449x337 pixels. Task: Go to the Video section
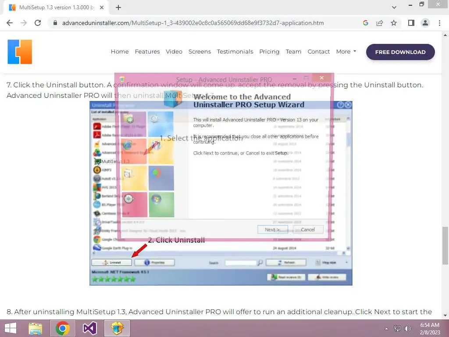tap(174, 52)
